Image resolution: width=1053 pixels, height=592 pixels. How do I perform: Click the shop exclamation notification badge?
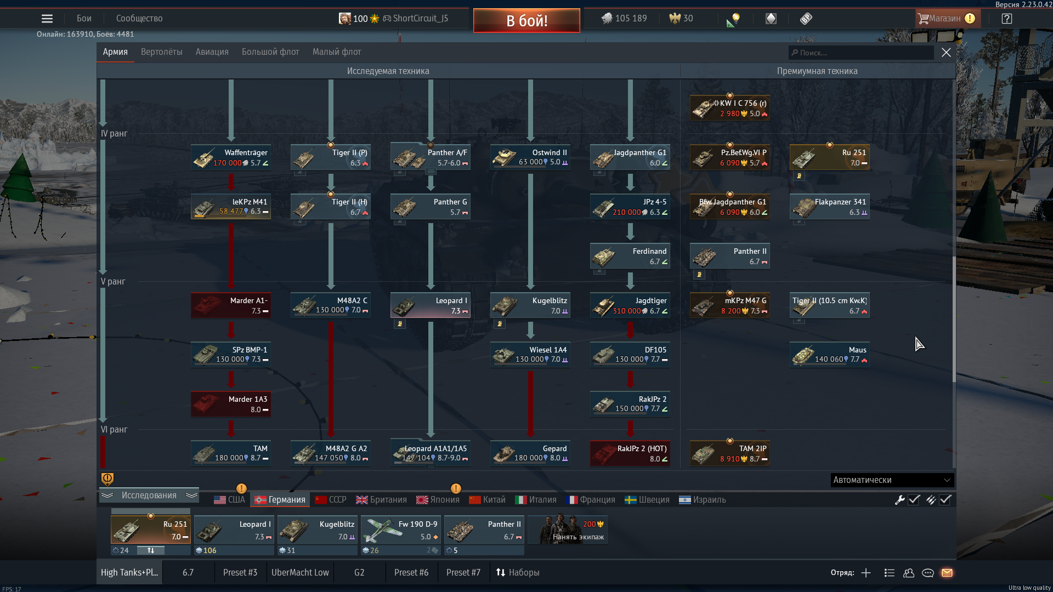970,19
